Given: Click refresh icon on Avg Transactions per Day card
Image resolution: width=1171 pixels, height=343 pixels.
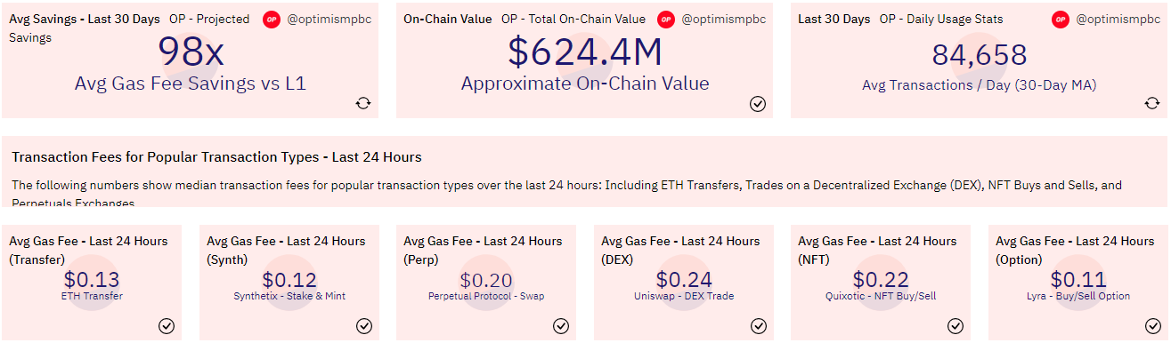Looking at the screenshot, I should click(1151, 103).
